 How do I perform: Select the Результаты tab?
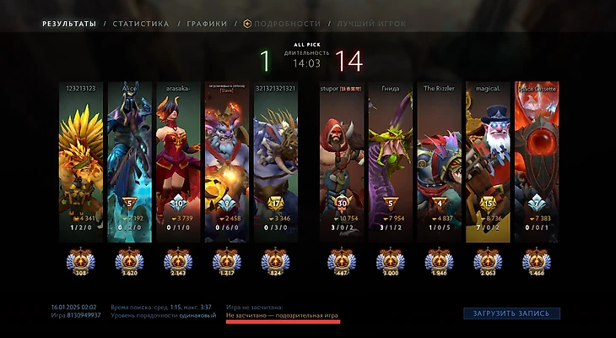click(x=69, y=24)
